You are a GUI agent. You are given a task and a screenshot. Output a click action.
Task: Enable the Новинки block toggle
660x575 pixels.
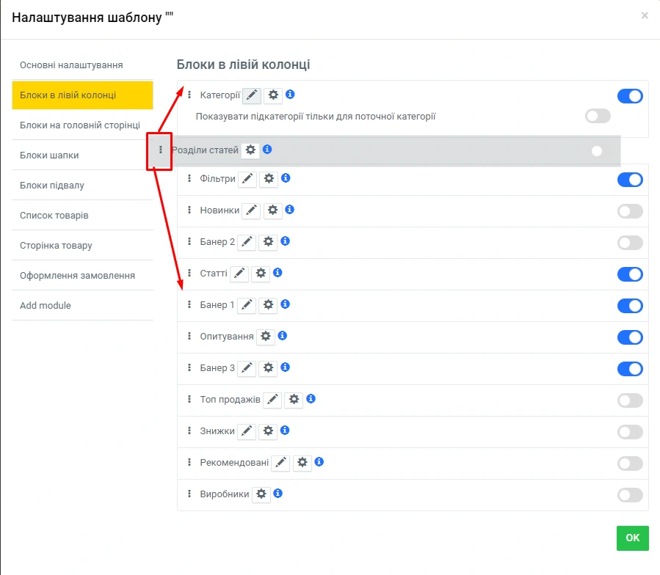[630, 211]
